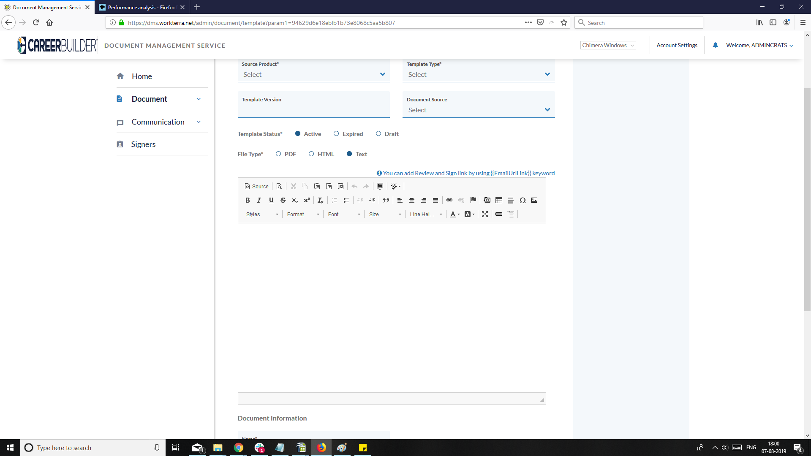
Task: Click Paste from Word icon
Action: coord(341,187)
